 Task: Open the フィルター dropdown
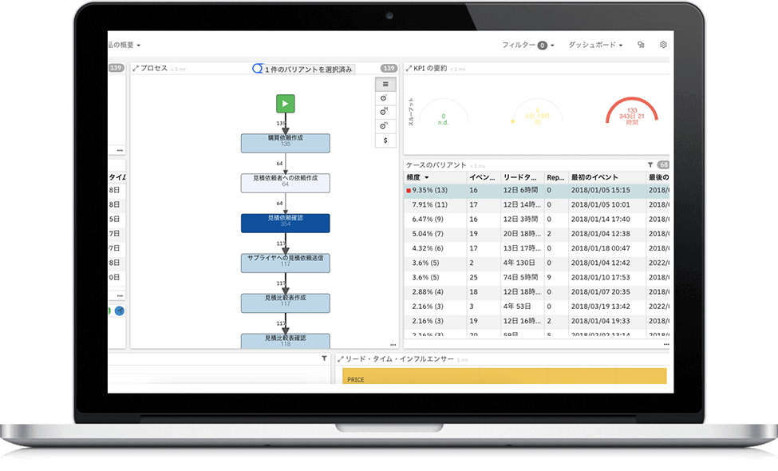point(528,46)
